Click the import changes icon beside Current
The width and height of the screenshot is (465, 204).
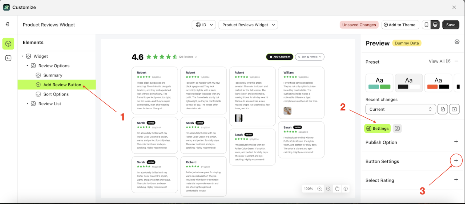pyautogui.click(x=443, y=109)
